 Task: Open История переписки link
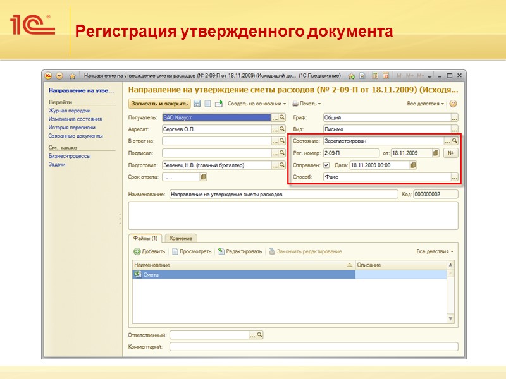[x=71, y=128]
